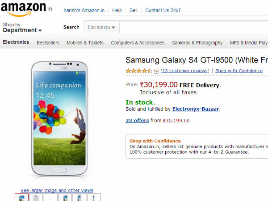Go to the Help page
Viewport: 268px width, 201px height.
[x=117, y=10]
